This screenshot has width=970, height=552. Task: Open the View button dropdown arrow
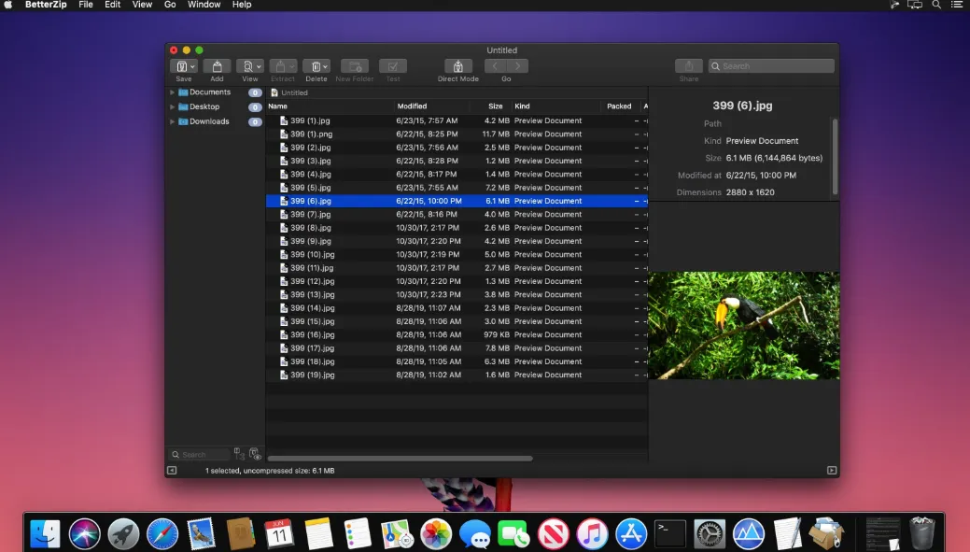click(259, 67)
